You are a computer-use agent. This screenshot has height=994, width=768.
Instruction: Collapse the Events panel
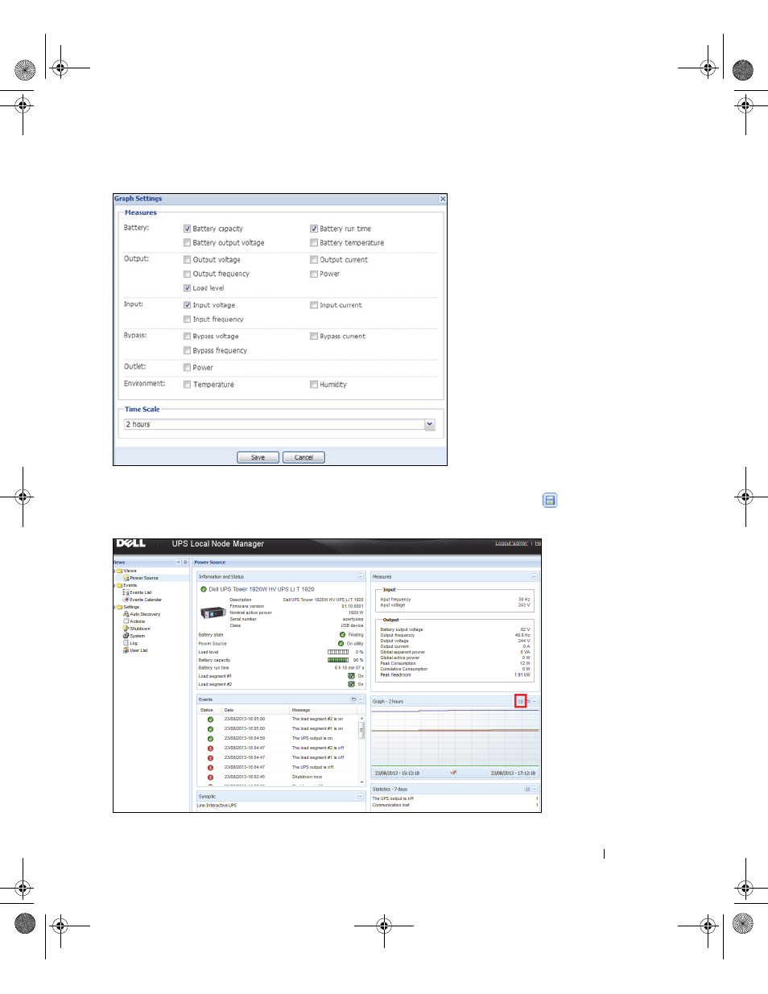361,699
